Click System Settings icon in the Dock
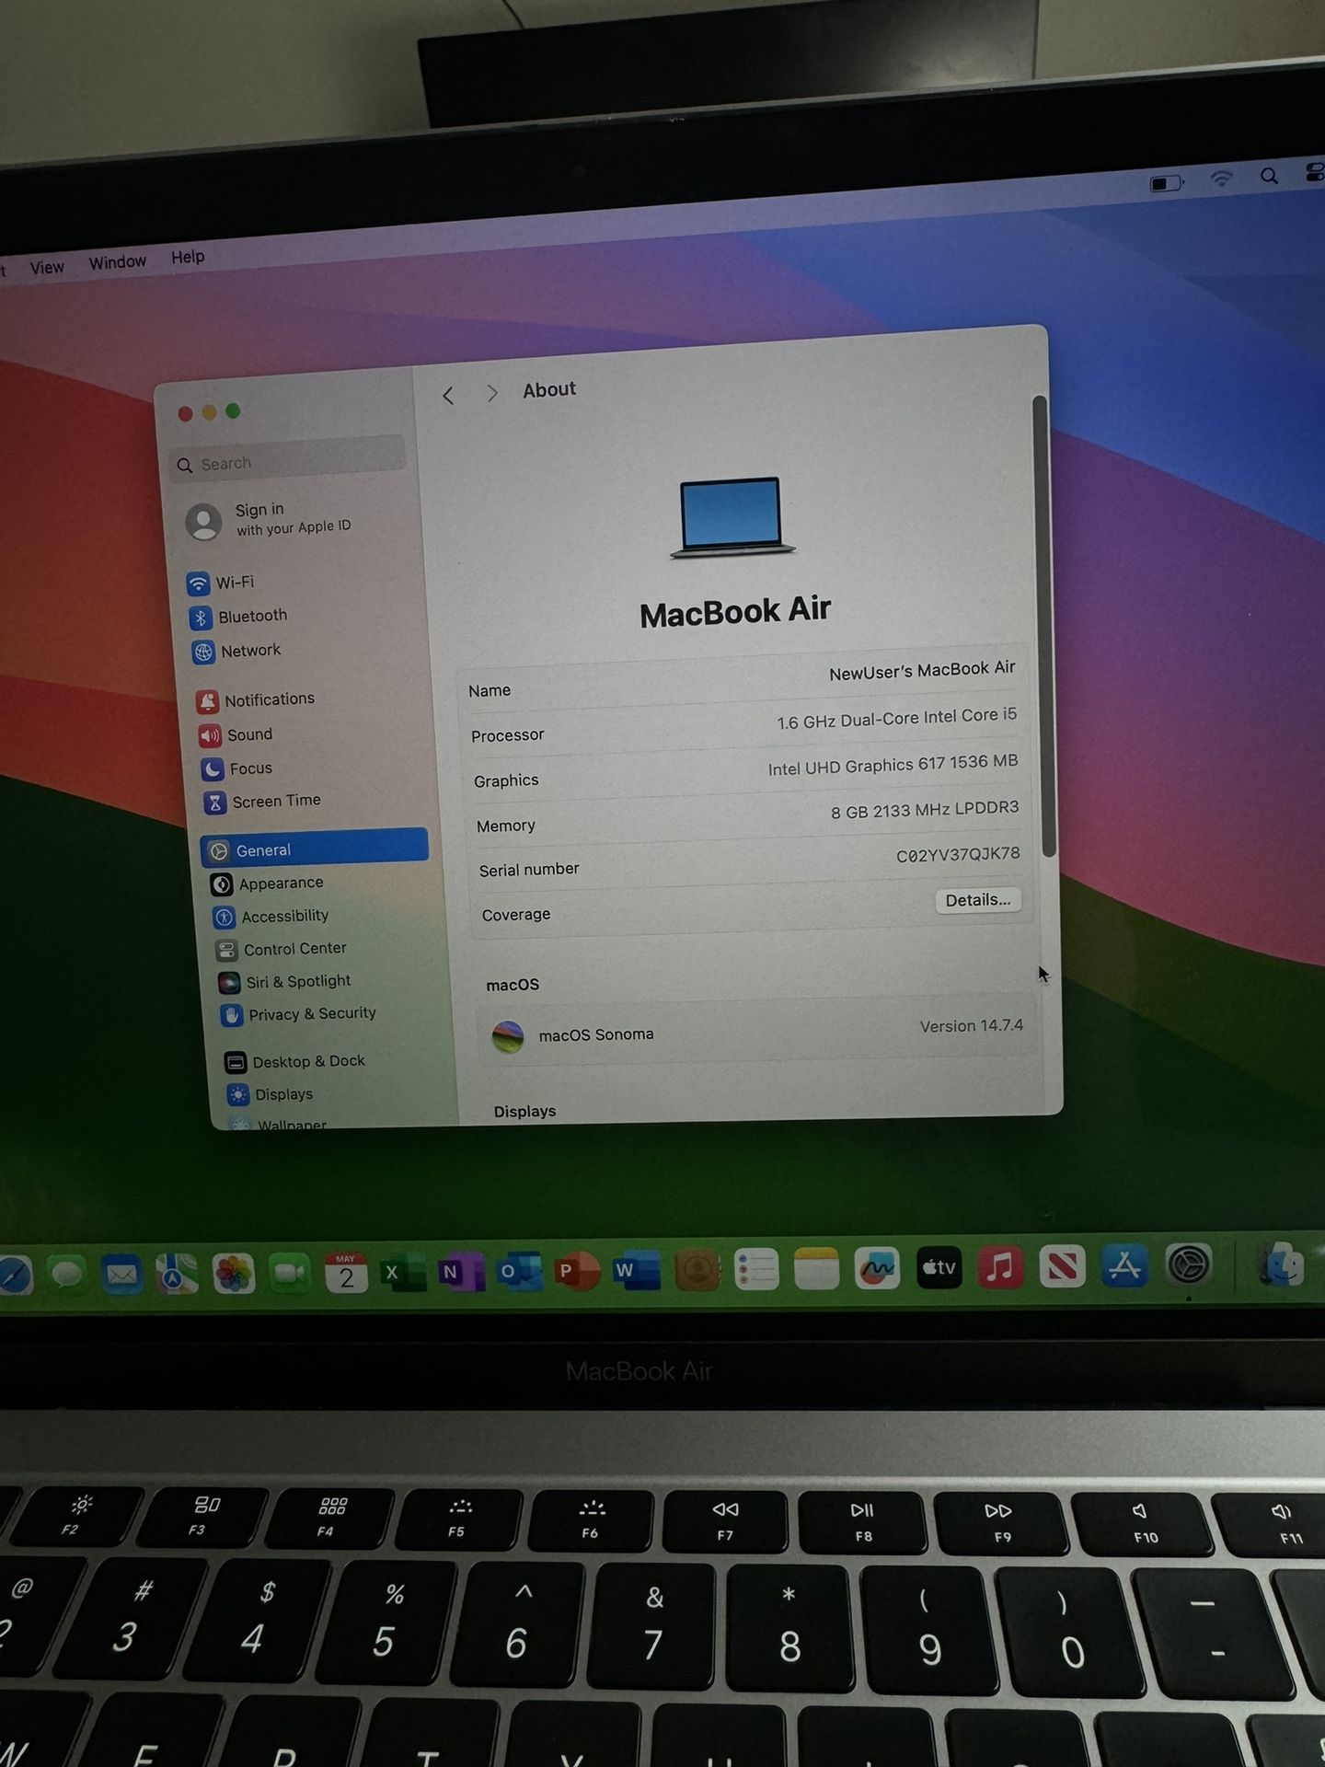Screen dimensions: 1325x1767 1188,1265
